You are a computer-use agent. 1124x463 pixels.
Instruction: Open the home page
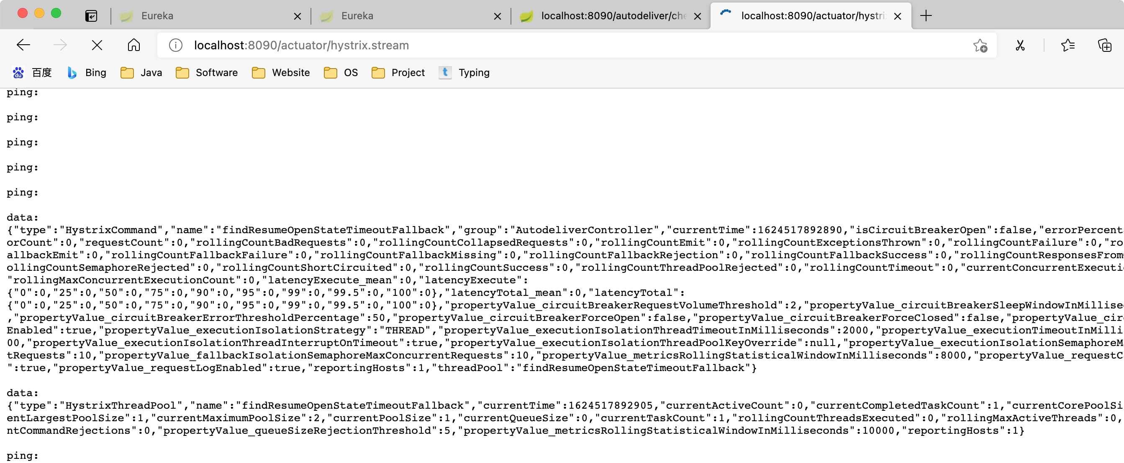click(134, 45)
